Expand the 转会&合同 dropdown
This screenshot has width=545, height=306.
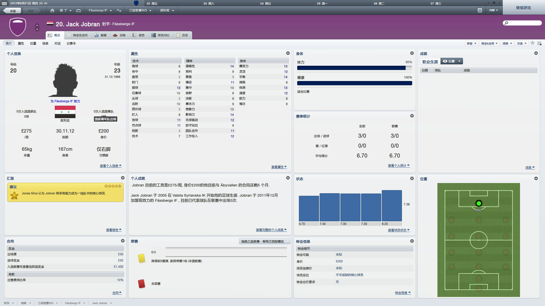489,43
